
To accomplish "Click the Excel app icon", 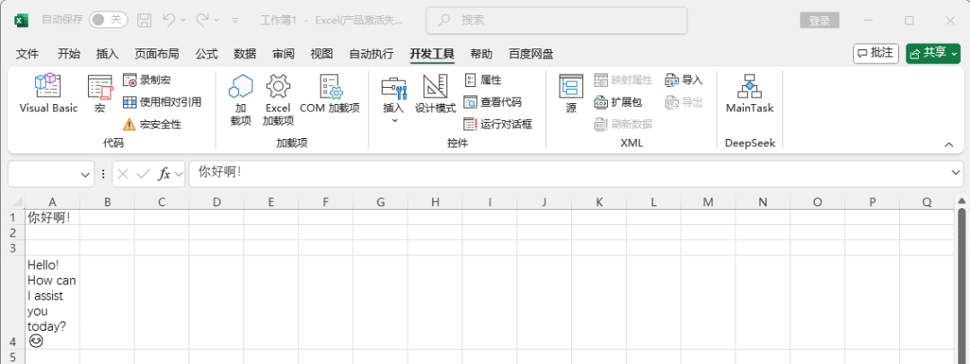I will [x=22, y=21].
